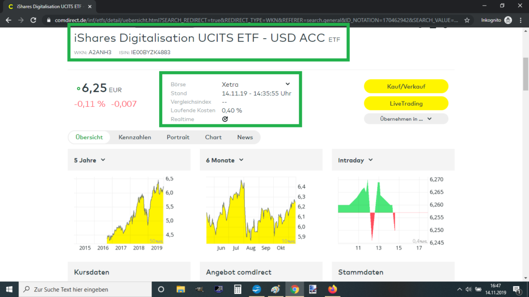Click the address bar URL
This screenshot has height=297, width=529.
click(256, 20)
